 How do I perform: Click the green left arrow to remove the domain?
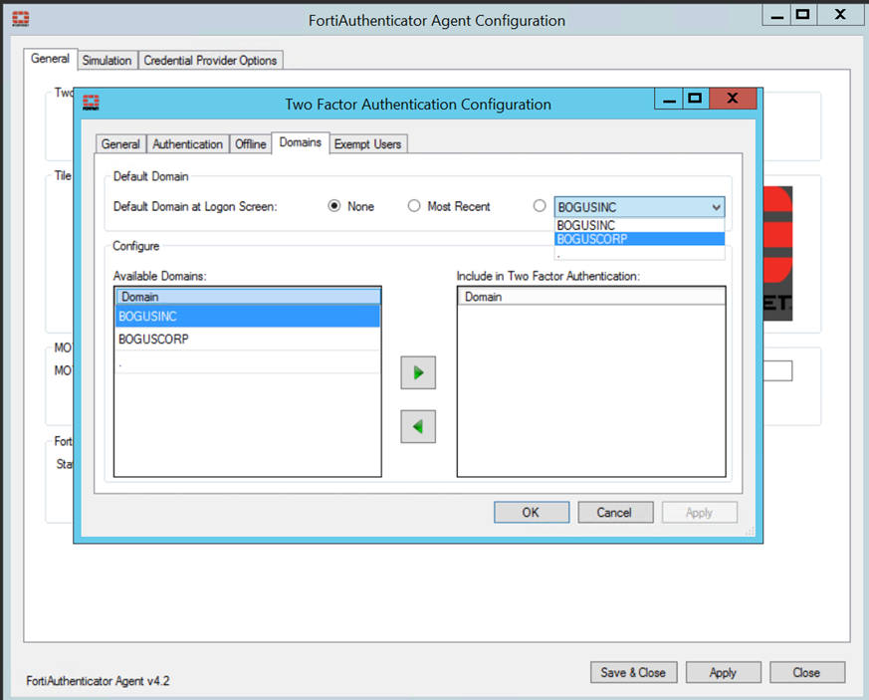tap(418, 426)
